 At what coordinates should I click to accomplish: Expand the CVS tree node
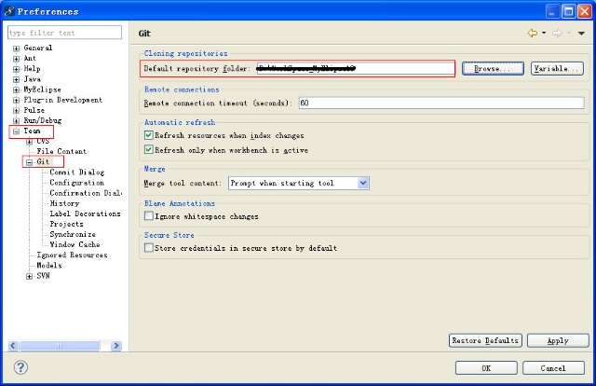pos(29,142)
